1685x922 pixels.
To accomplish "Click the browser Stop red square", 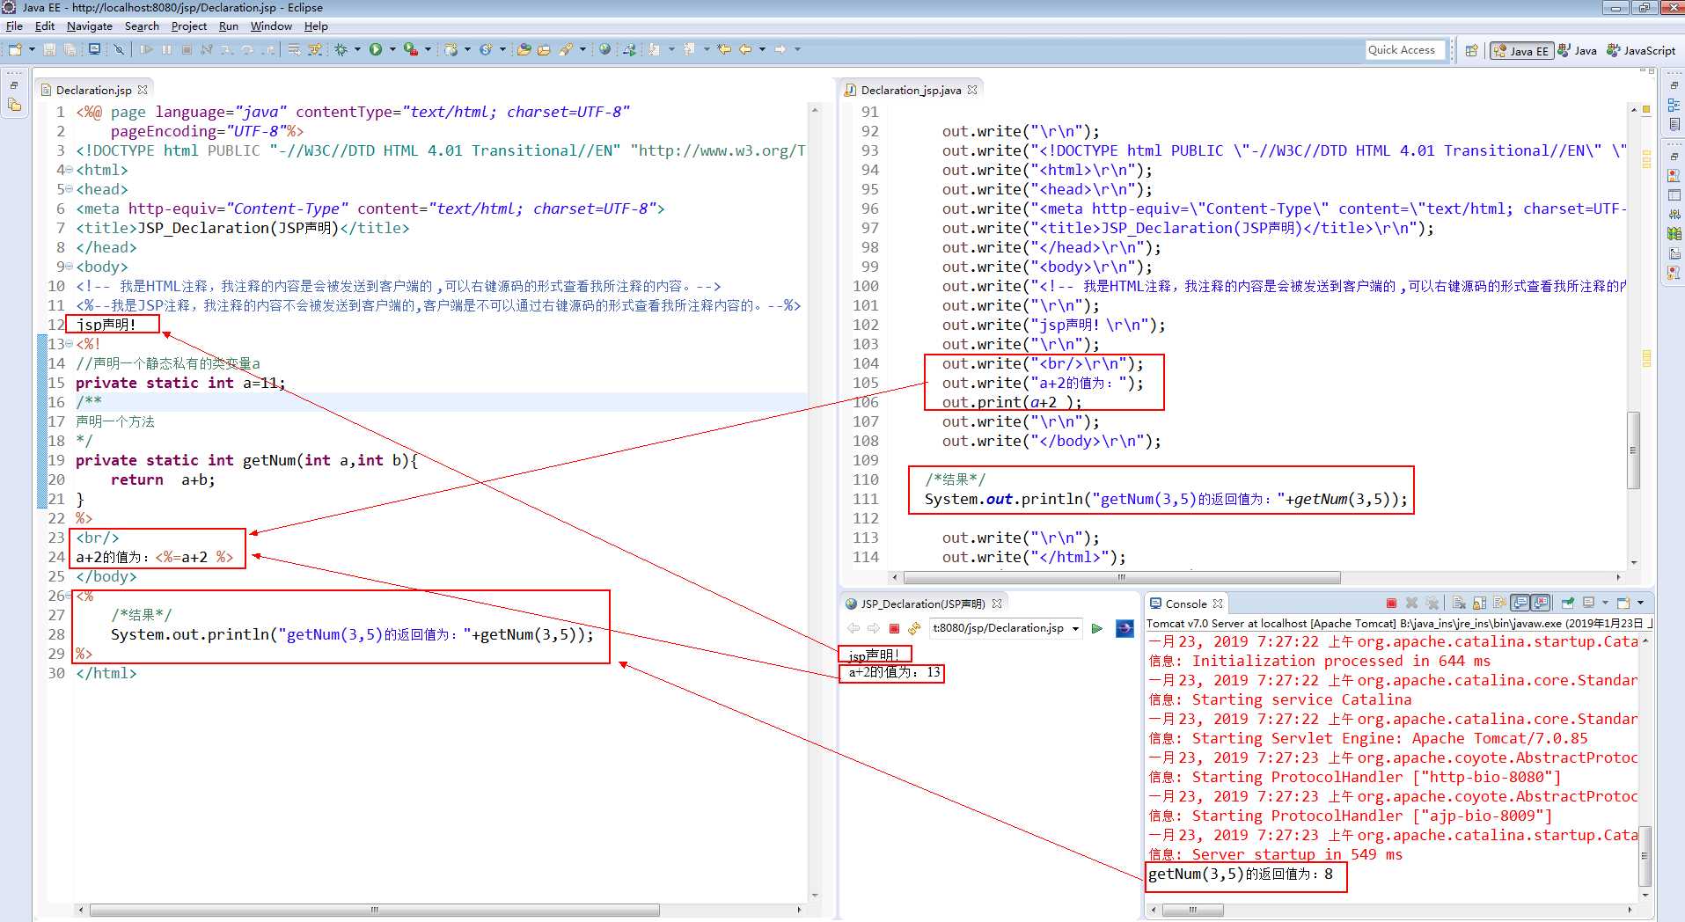I will click(x=894, y=628).
